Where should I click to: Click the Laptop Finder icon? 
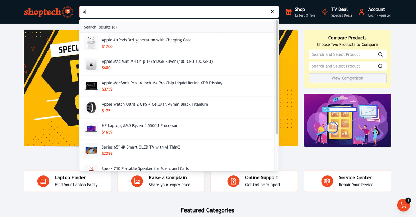click(43, 181)
